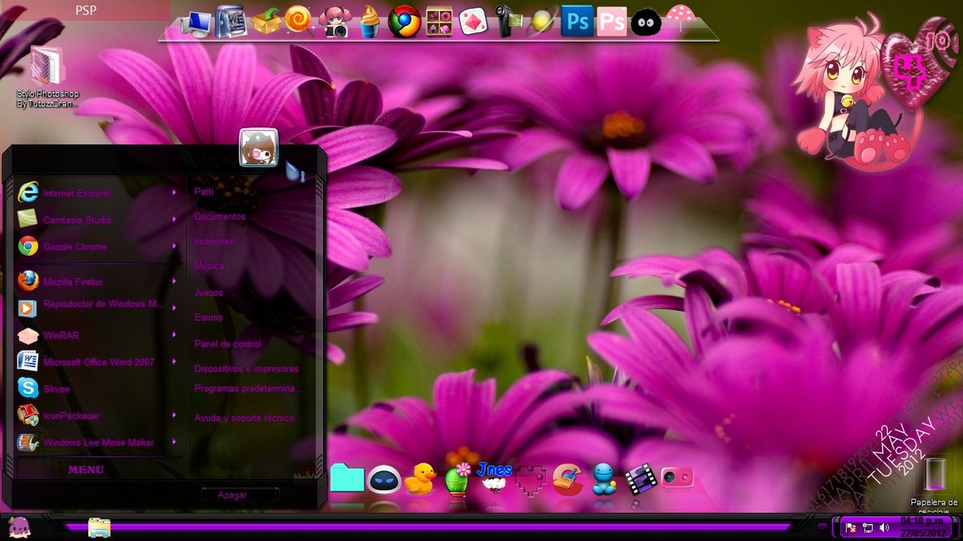Screen dimensions: 963x541
Task: Open the film strip icon in bottom dock
Action: (x=638, y=479)
